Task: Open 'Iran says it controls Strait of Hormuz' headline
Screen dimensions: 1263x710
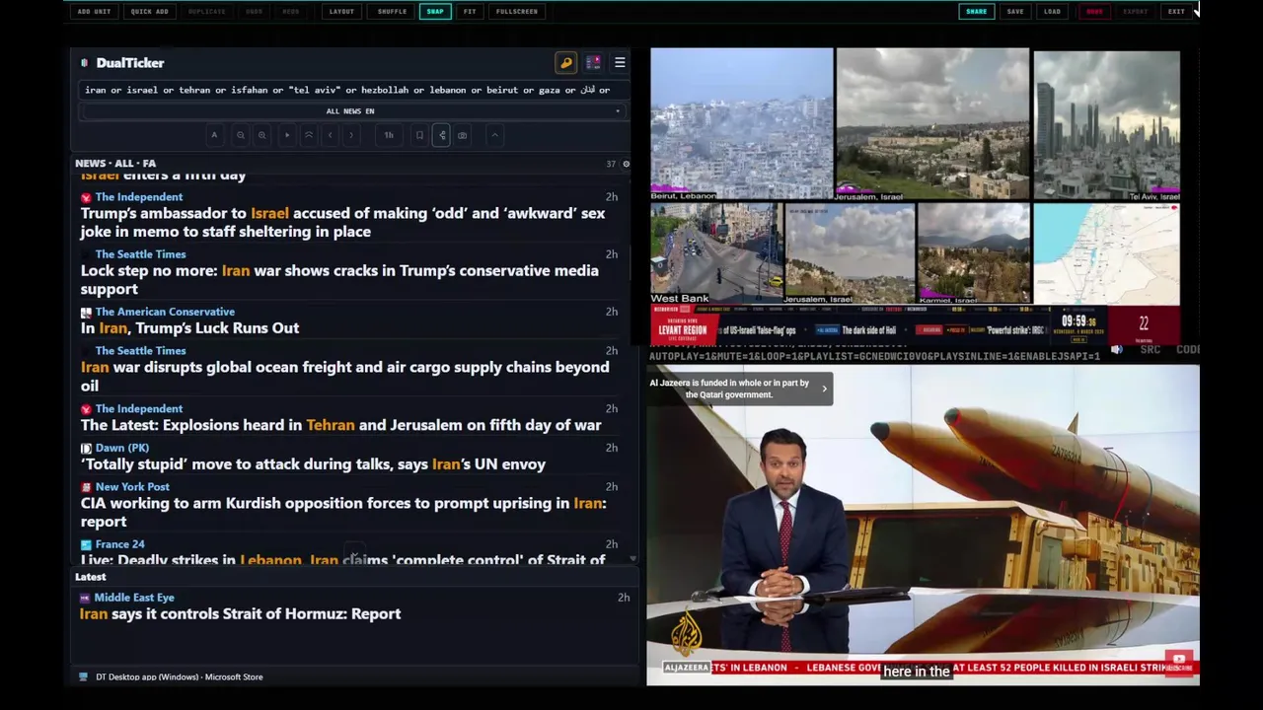Action: pos(240,613)
